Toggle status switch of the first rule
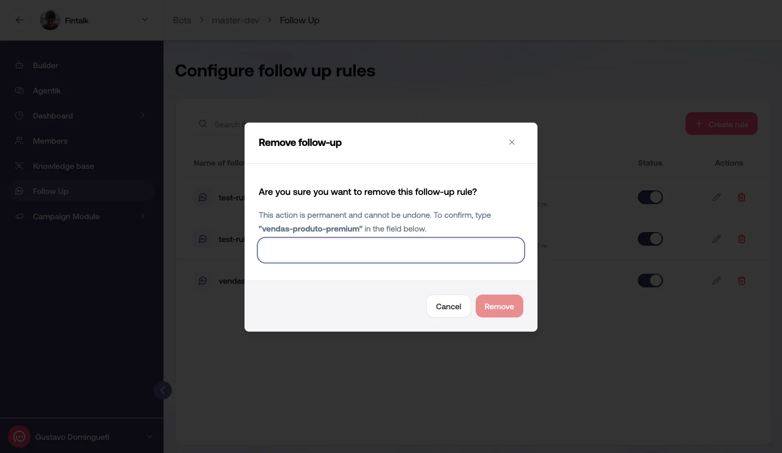The image size is (782, 453). pyautogui.click(x=650, y=197)
